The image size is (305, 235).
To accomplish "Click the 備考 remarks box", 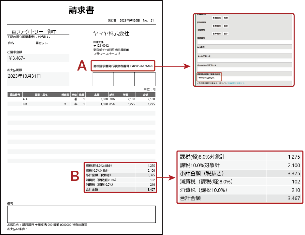I will pyautogui.click(x=81, y=214).
